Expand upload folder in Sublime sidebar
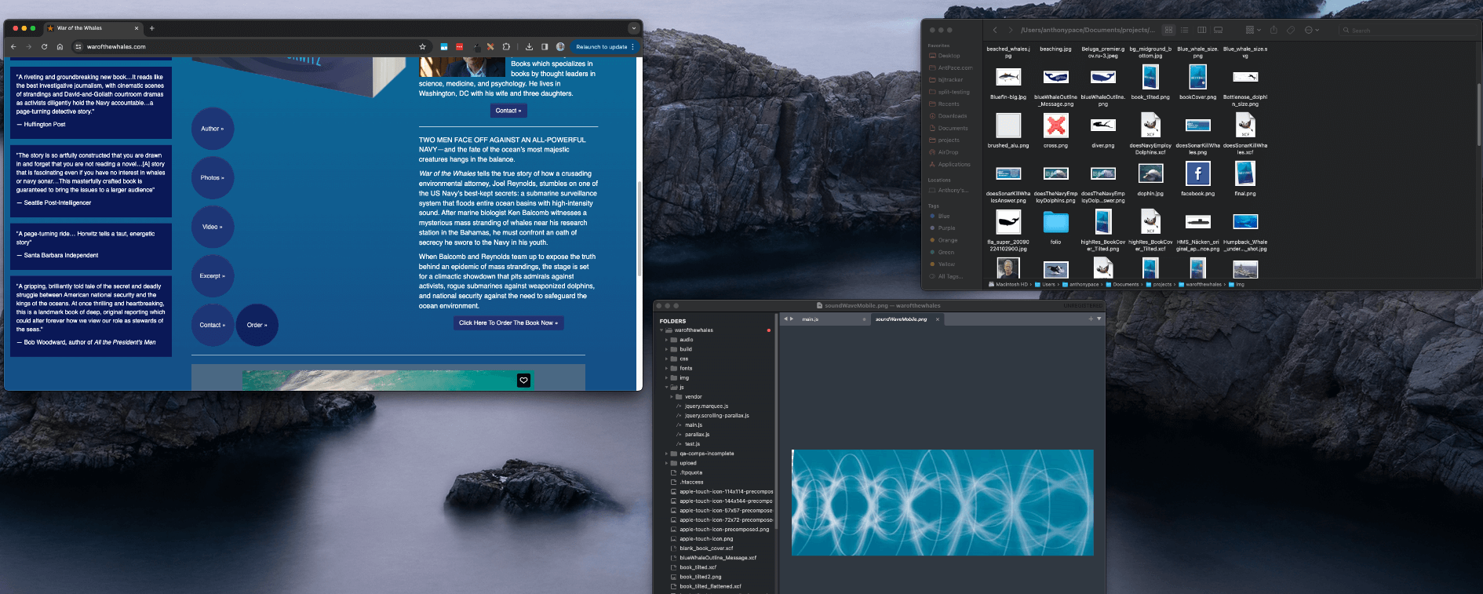The width and height of the screenshot is (1483, 594). 667,463
